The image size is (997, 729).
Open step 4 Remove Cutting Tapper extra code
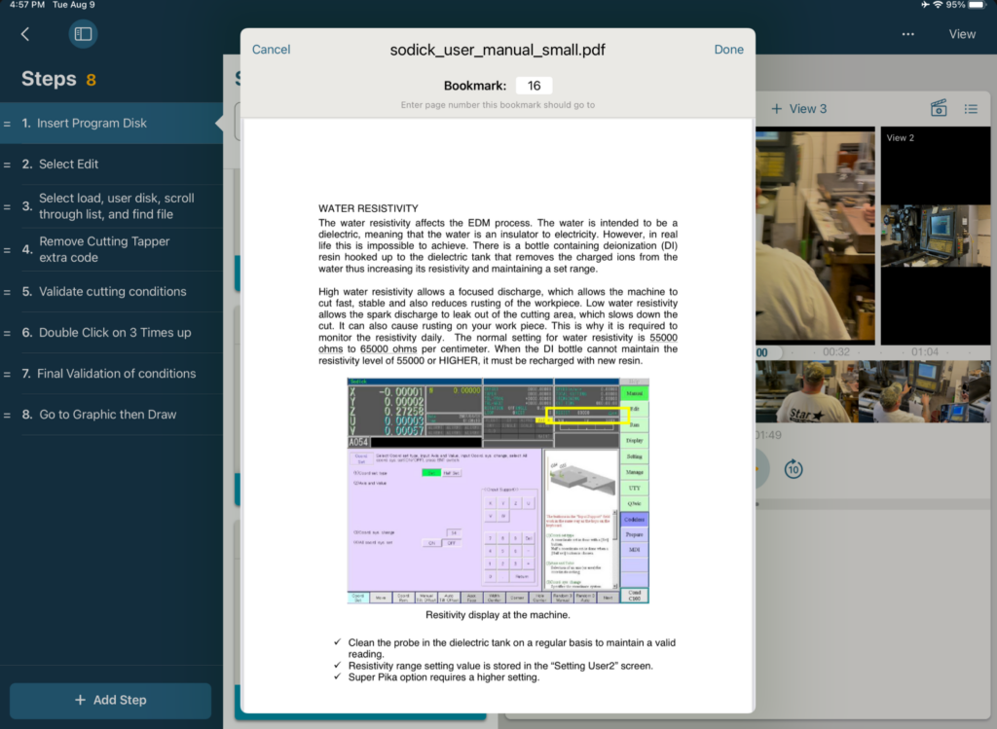point(111,249)
